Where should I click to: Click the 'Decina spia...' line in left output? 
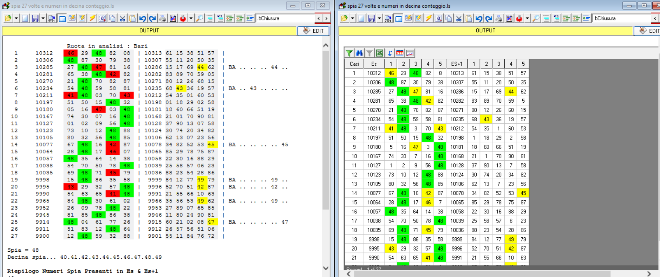tap(84, 257)
